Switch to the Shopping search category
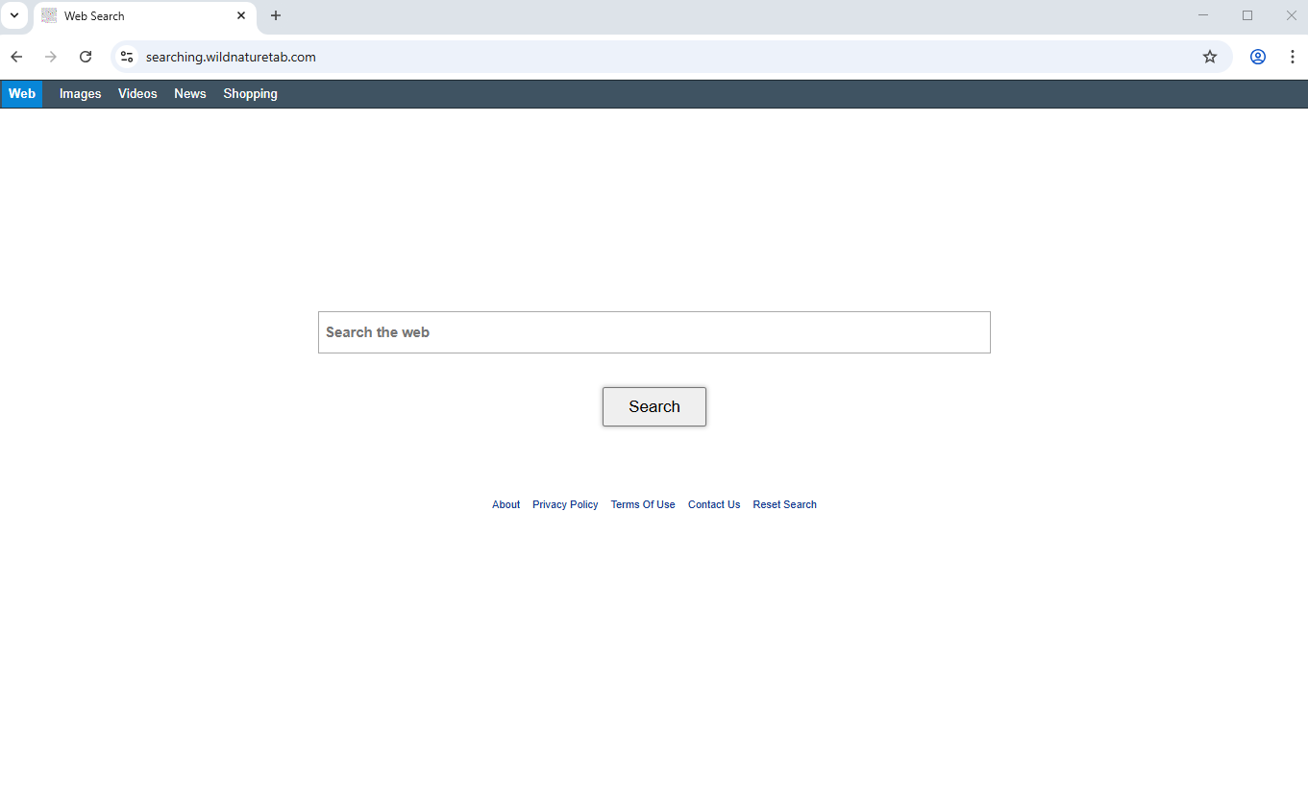The image size is (1308, 804). click(251, 94)
